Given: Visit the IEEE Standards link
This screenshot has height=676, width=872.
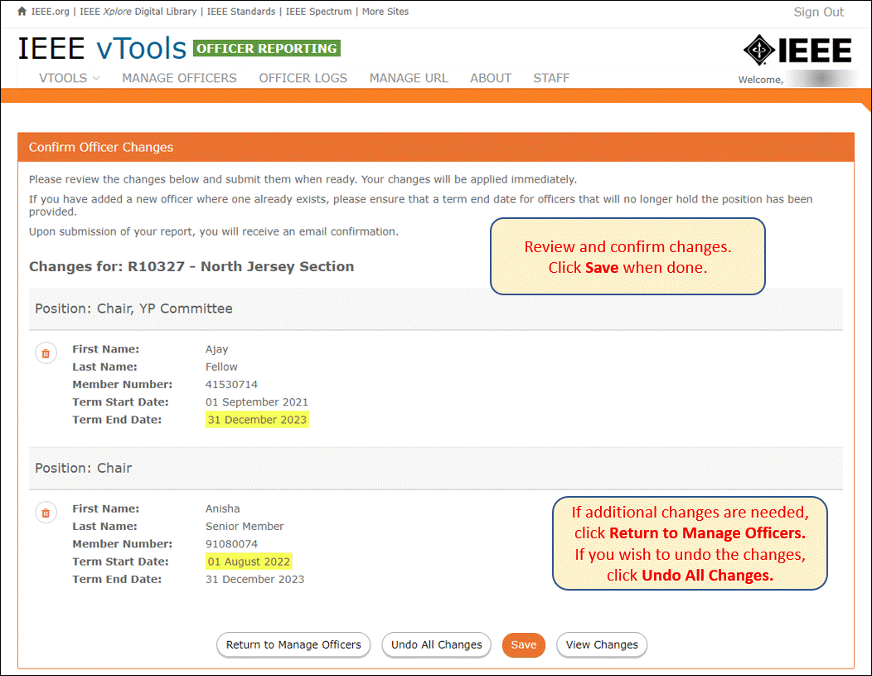Looking at the screenshot, I should [x=241, y=11].
